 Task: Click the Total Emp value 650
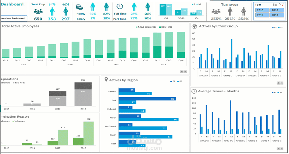[x=38, y=19]
